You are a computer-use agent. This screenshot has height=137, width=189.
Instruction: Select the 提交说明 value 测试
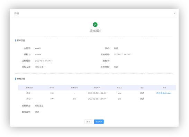coord(37,112)
